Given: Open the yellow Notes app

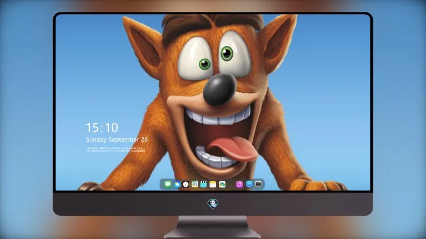Looking at the screenshot, I should pos(213,184).
